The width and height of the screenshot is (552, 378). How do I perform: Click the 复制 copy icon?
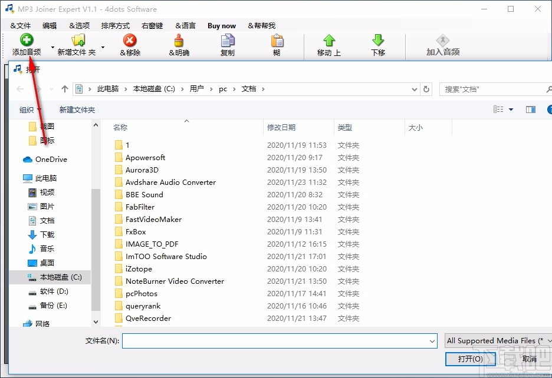pos(228,40)
